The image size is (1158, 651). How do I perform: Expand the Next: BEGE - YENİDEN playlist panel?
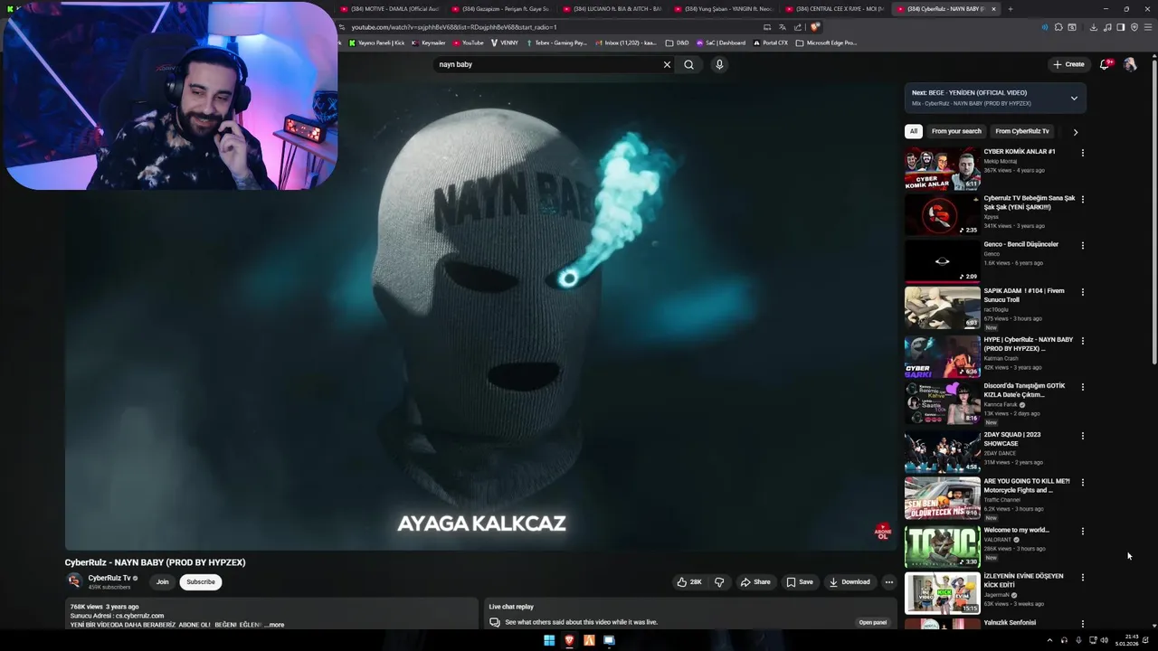(x=1074, y=98)
